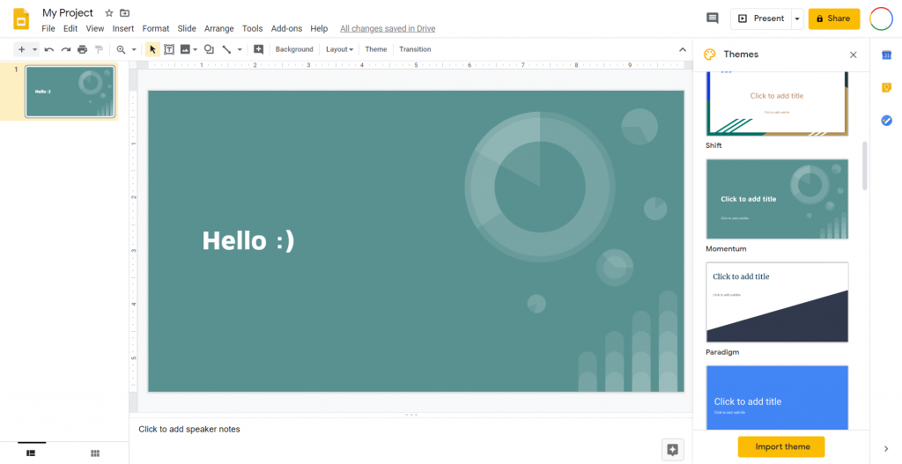Click the Import theme button
The width and height of the screenshot is (902, 464).
[x=781, y=446]
